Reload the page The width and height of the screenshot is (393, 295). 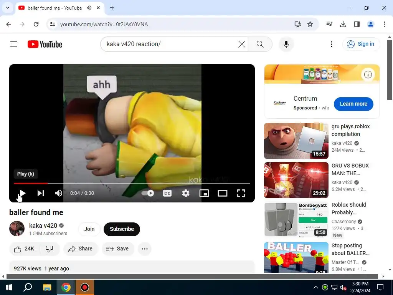[x=36, y=24]
